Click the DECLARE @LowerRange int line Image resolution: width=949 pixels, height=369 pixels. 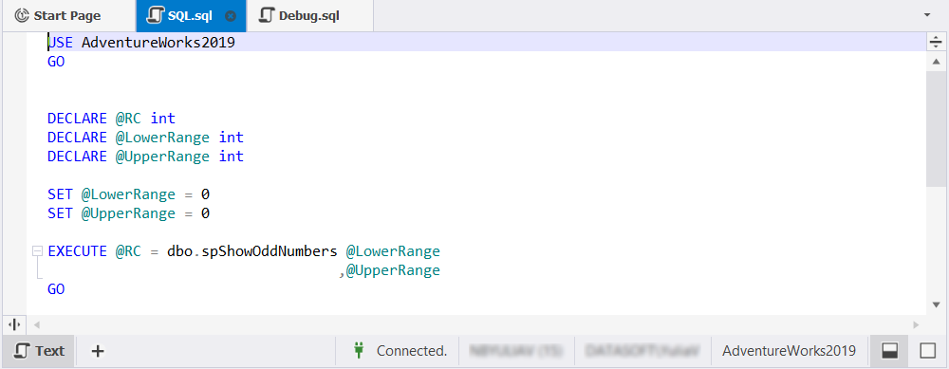[146, 138]
